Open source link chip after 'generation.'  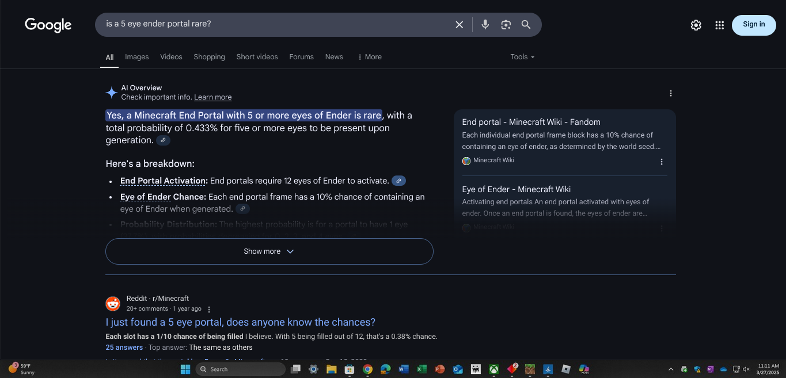pyautogui.click(x=163, y=140)
